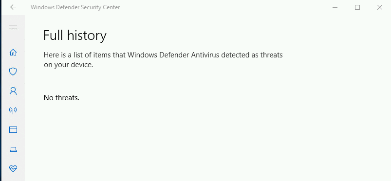Expand the hamburger navigation menu

coord(13,27)
